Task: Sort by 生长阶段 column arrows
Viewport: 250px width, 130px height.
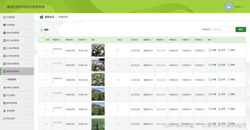Action: [139, 40]
